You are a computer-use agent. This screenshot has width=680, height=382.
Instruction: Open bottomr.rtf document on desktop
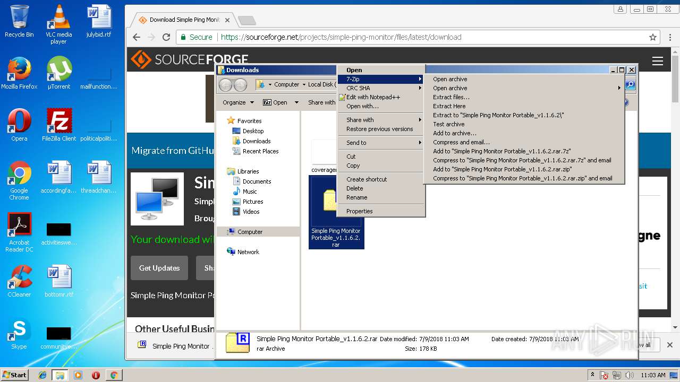click(x=59, y=281)
